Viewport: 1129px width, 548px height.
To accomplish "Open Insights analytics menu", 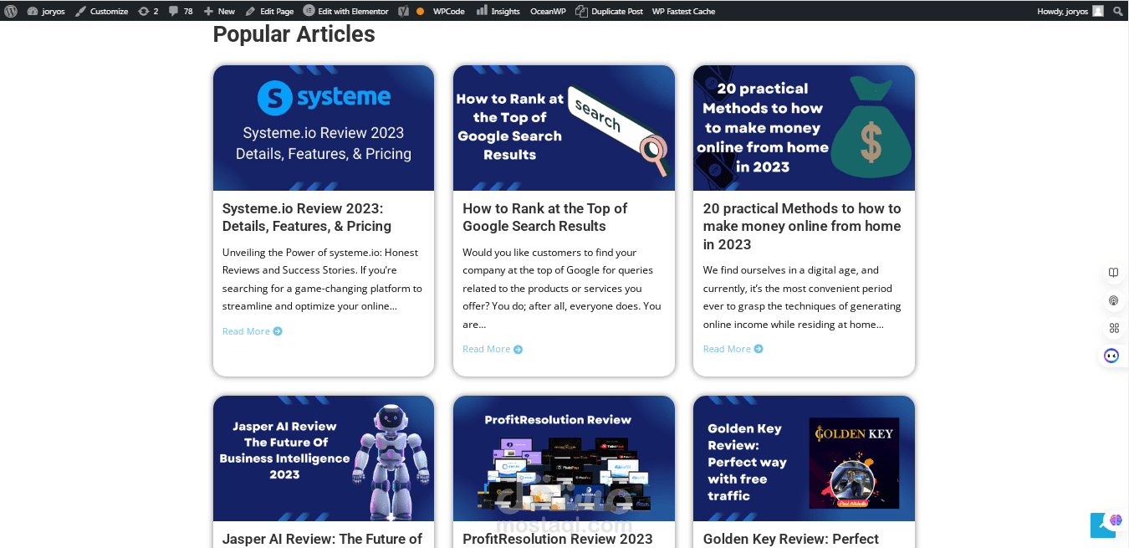I will pyautogui.click(x=498, y=11).
